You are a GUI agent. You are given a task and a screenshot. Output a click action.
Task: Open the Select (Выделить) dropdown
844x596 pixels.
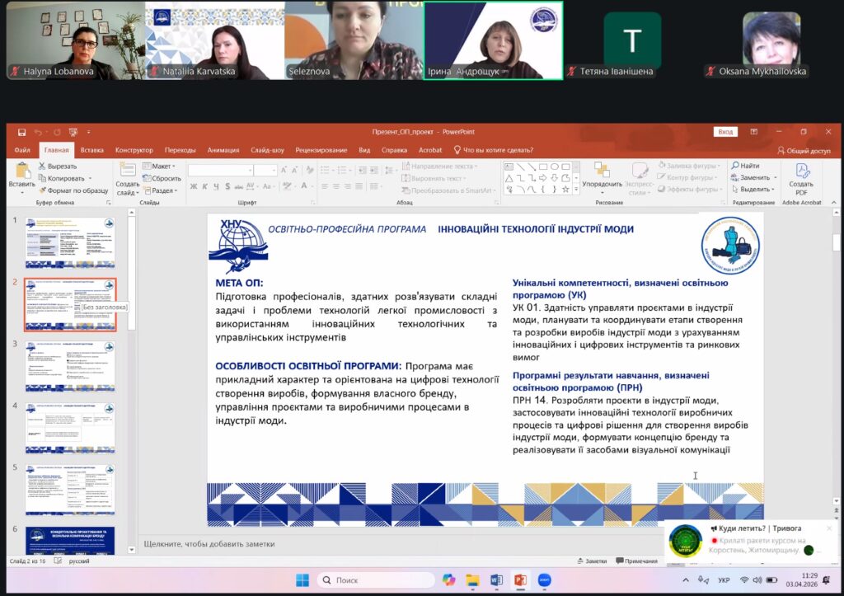(754, 189)
